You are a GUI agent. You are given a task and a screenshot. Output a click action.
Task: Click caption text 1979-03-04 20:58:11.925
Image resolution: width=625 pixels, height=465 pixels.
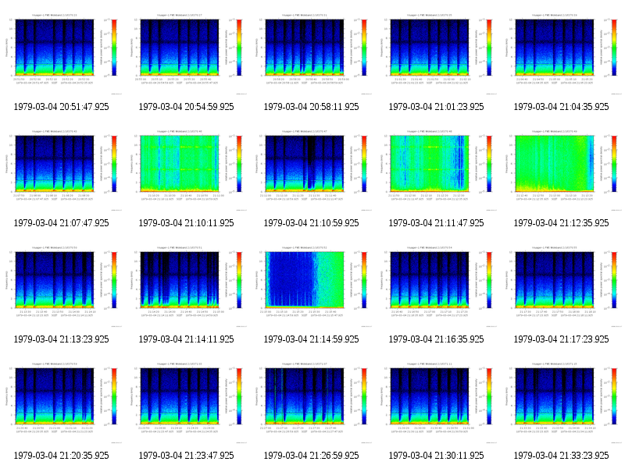pos(311,107)
